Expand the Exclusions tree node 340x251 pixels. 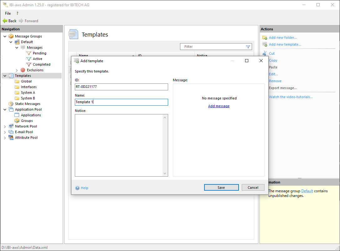(17, 70)
